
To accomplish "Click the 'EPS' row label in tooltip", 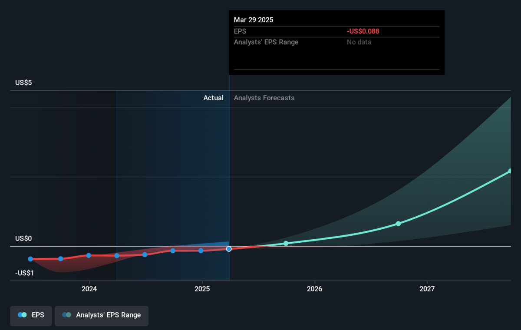I will tap(240, 31).
